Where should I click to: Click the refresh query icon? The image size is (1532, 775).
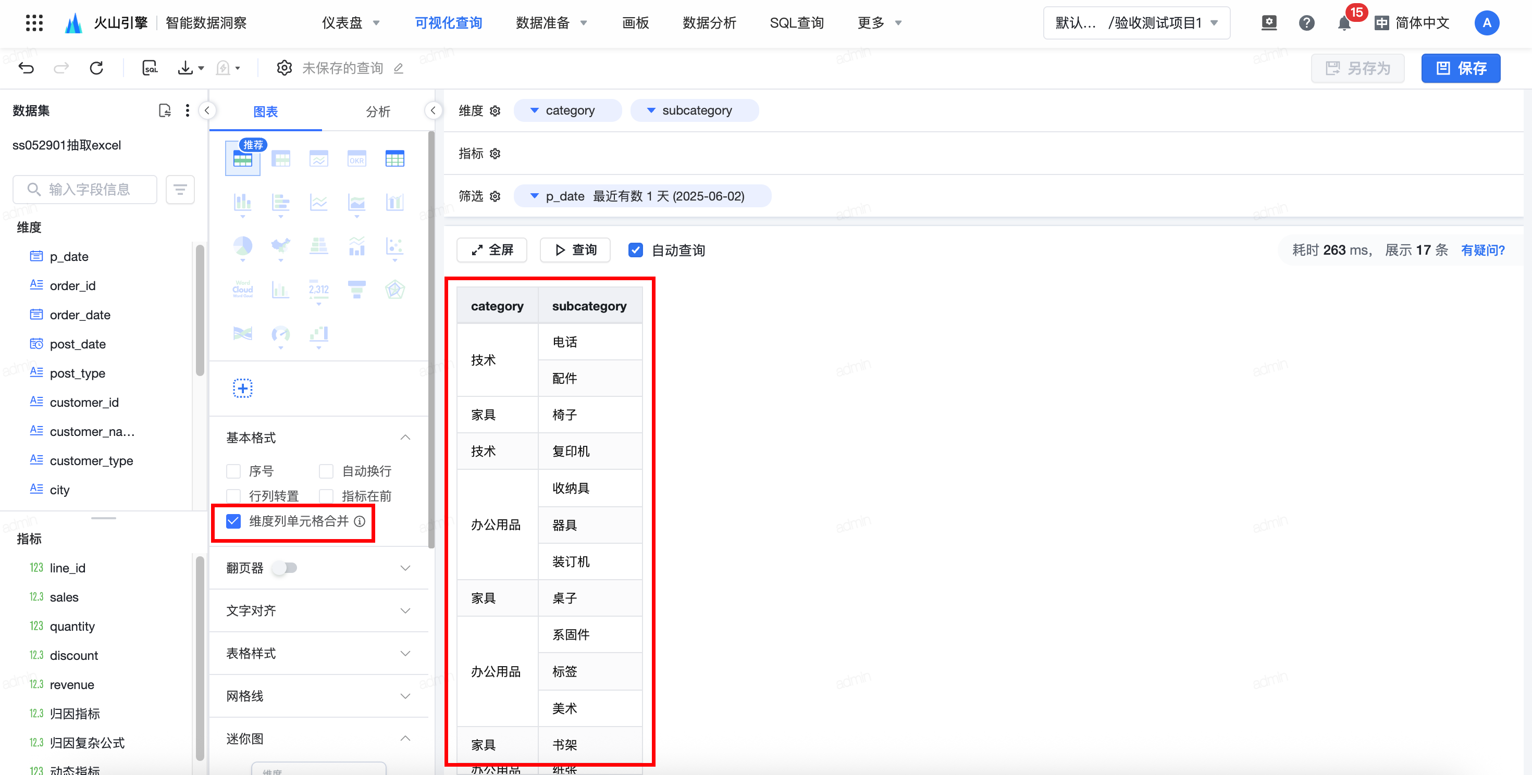96,68
